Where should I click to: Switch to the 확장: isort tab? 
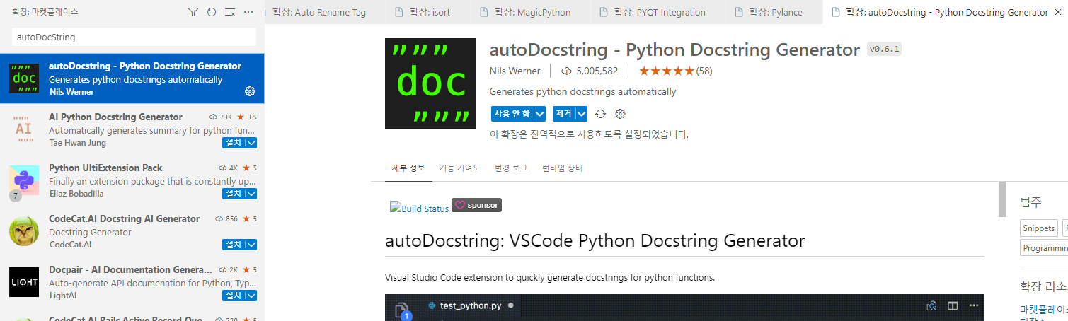[429, 12]
